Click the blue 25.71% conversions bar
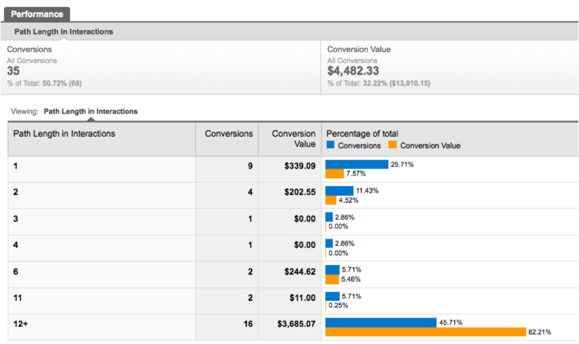 click(x=356, y=165)
